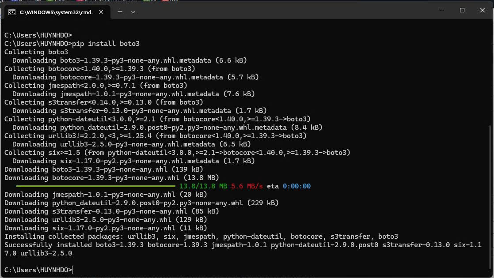Click the six whl (11 kB) download line
This screenshot has height=278, width=494.
[106, 228]
